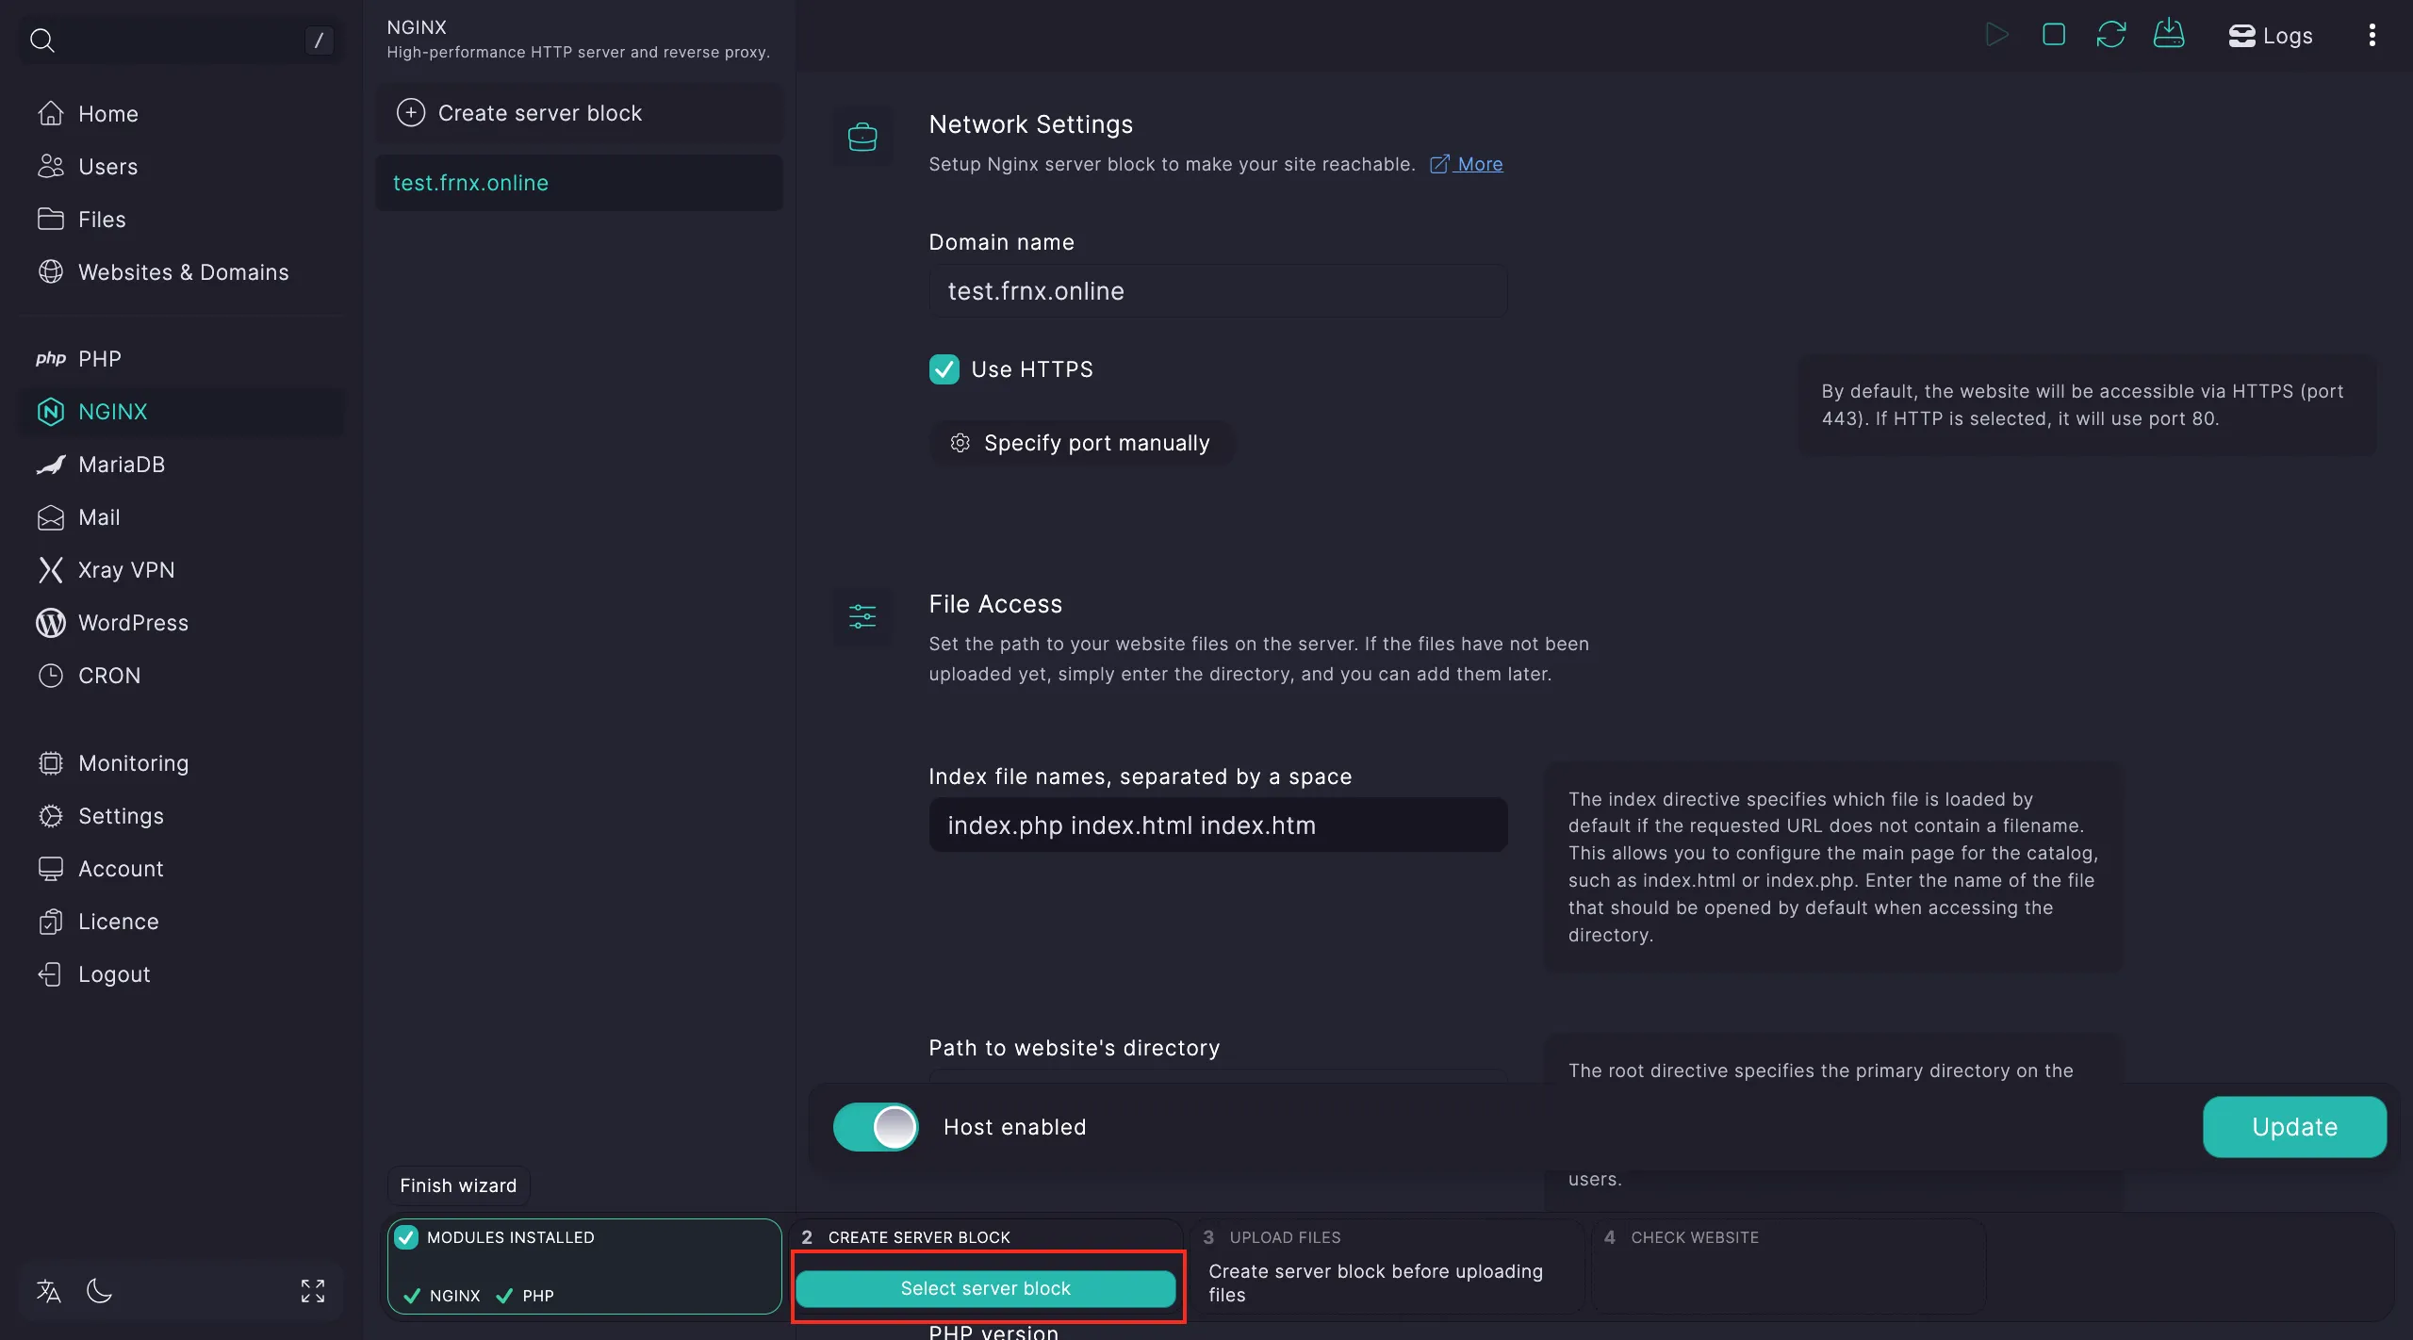Click the Check Website wizard step
The image size is (2413, 1340).
pos(1788,1266)
